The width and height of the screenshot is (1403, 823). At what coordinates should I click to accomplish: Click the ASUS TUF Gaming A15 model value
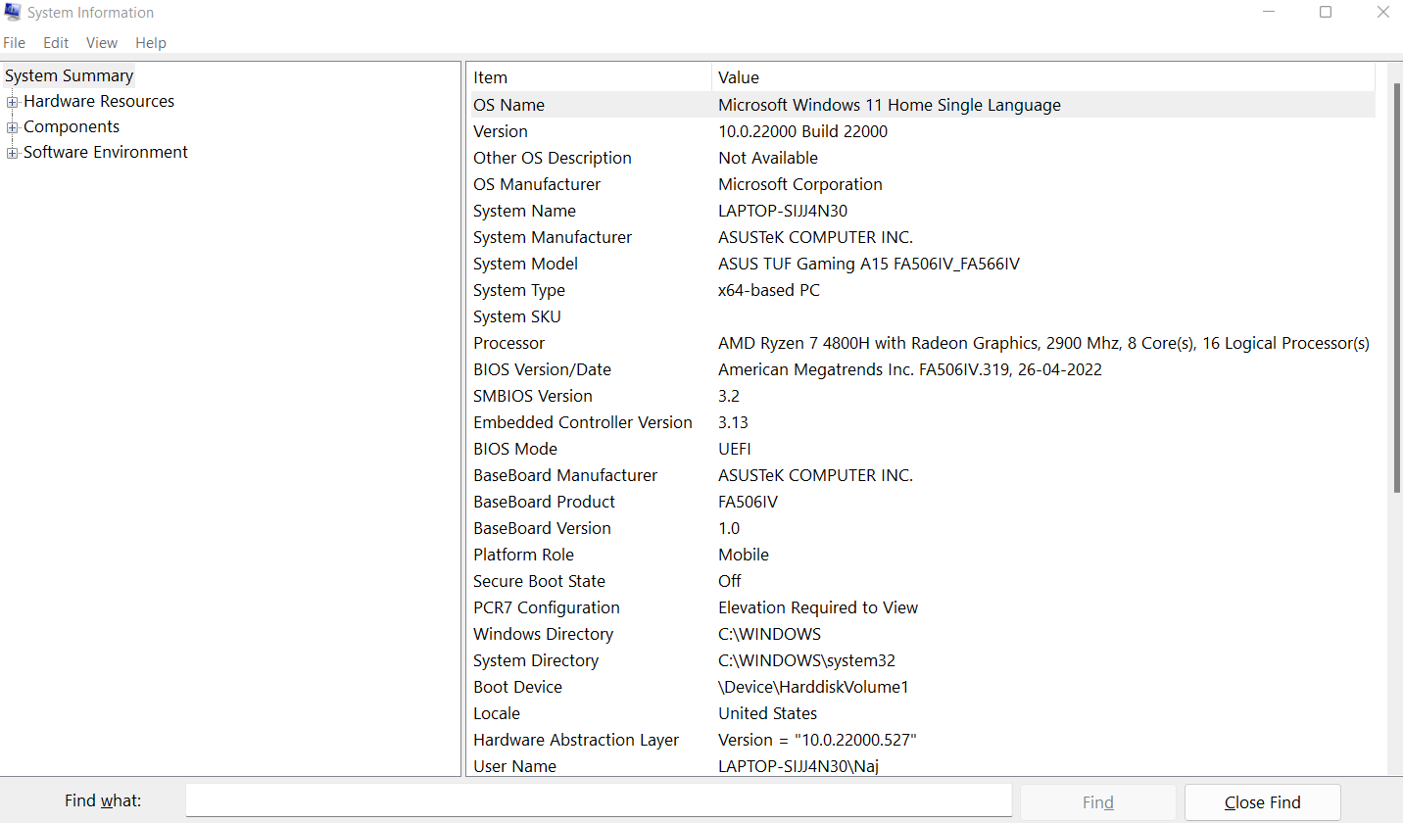click(869, 264)
